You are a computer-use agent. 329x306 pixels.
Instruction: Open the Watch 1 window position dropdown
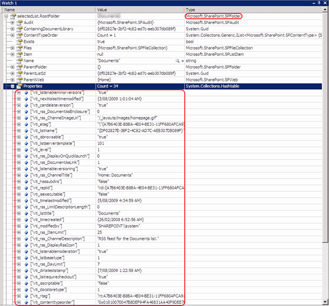tap(314, 3)
